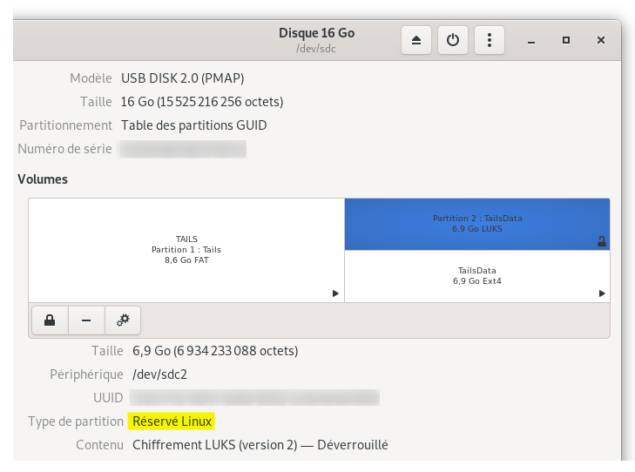Screen dimensions: 635x472
Task: Click the disk size 16 Go value
Action: (x=202, y=102)
